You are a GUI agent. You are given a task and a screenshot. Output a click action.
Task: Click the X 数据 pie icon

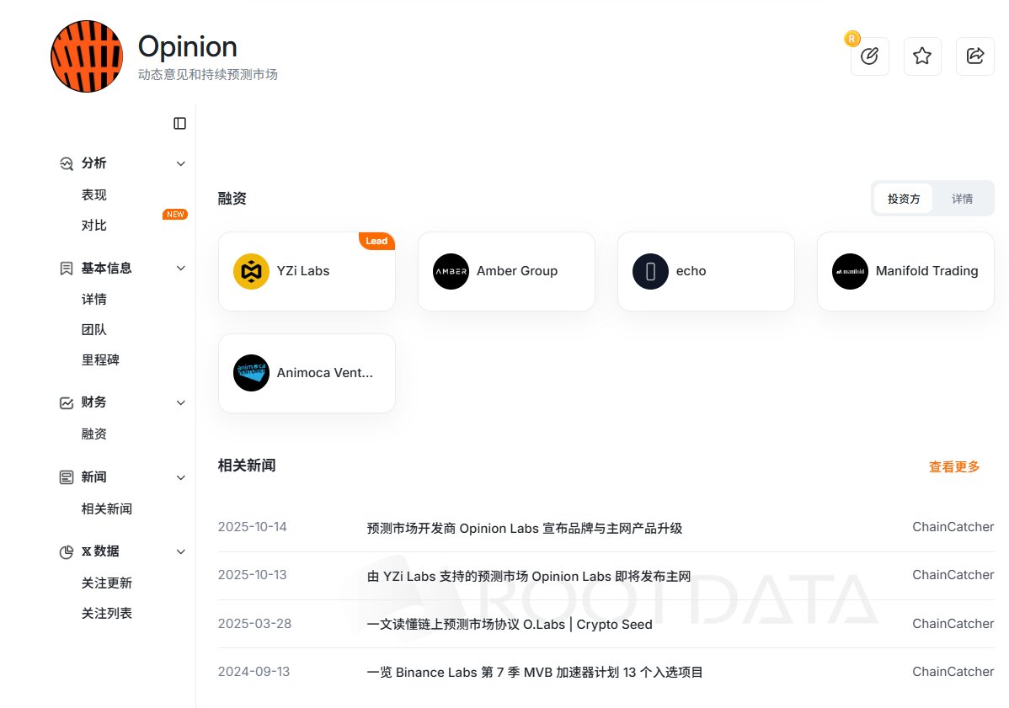point(67,551)
